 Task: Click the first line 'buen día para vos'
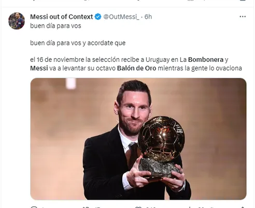[55, 26]
